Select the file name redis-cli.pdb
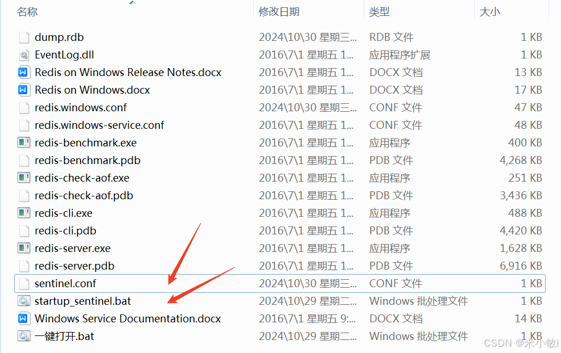This screenshot has height=353, width=561. click(65, 230)
